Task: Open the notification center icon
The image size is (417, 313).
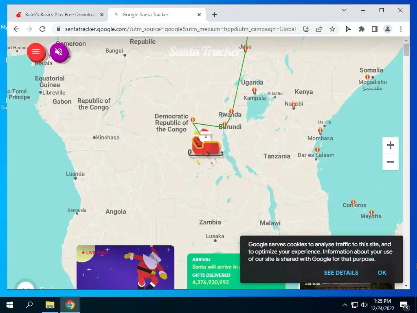Action: (404, 305)
